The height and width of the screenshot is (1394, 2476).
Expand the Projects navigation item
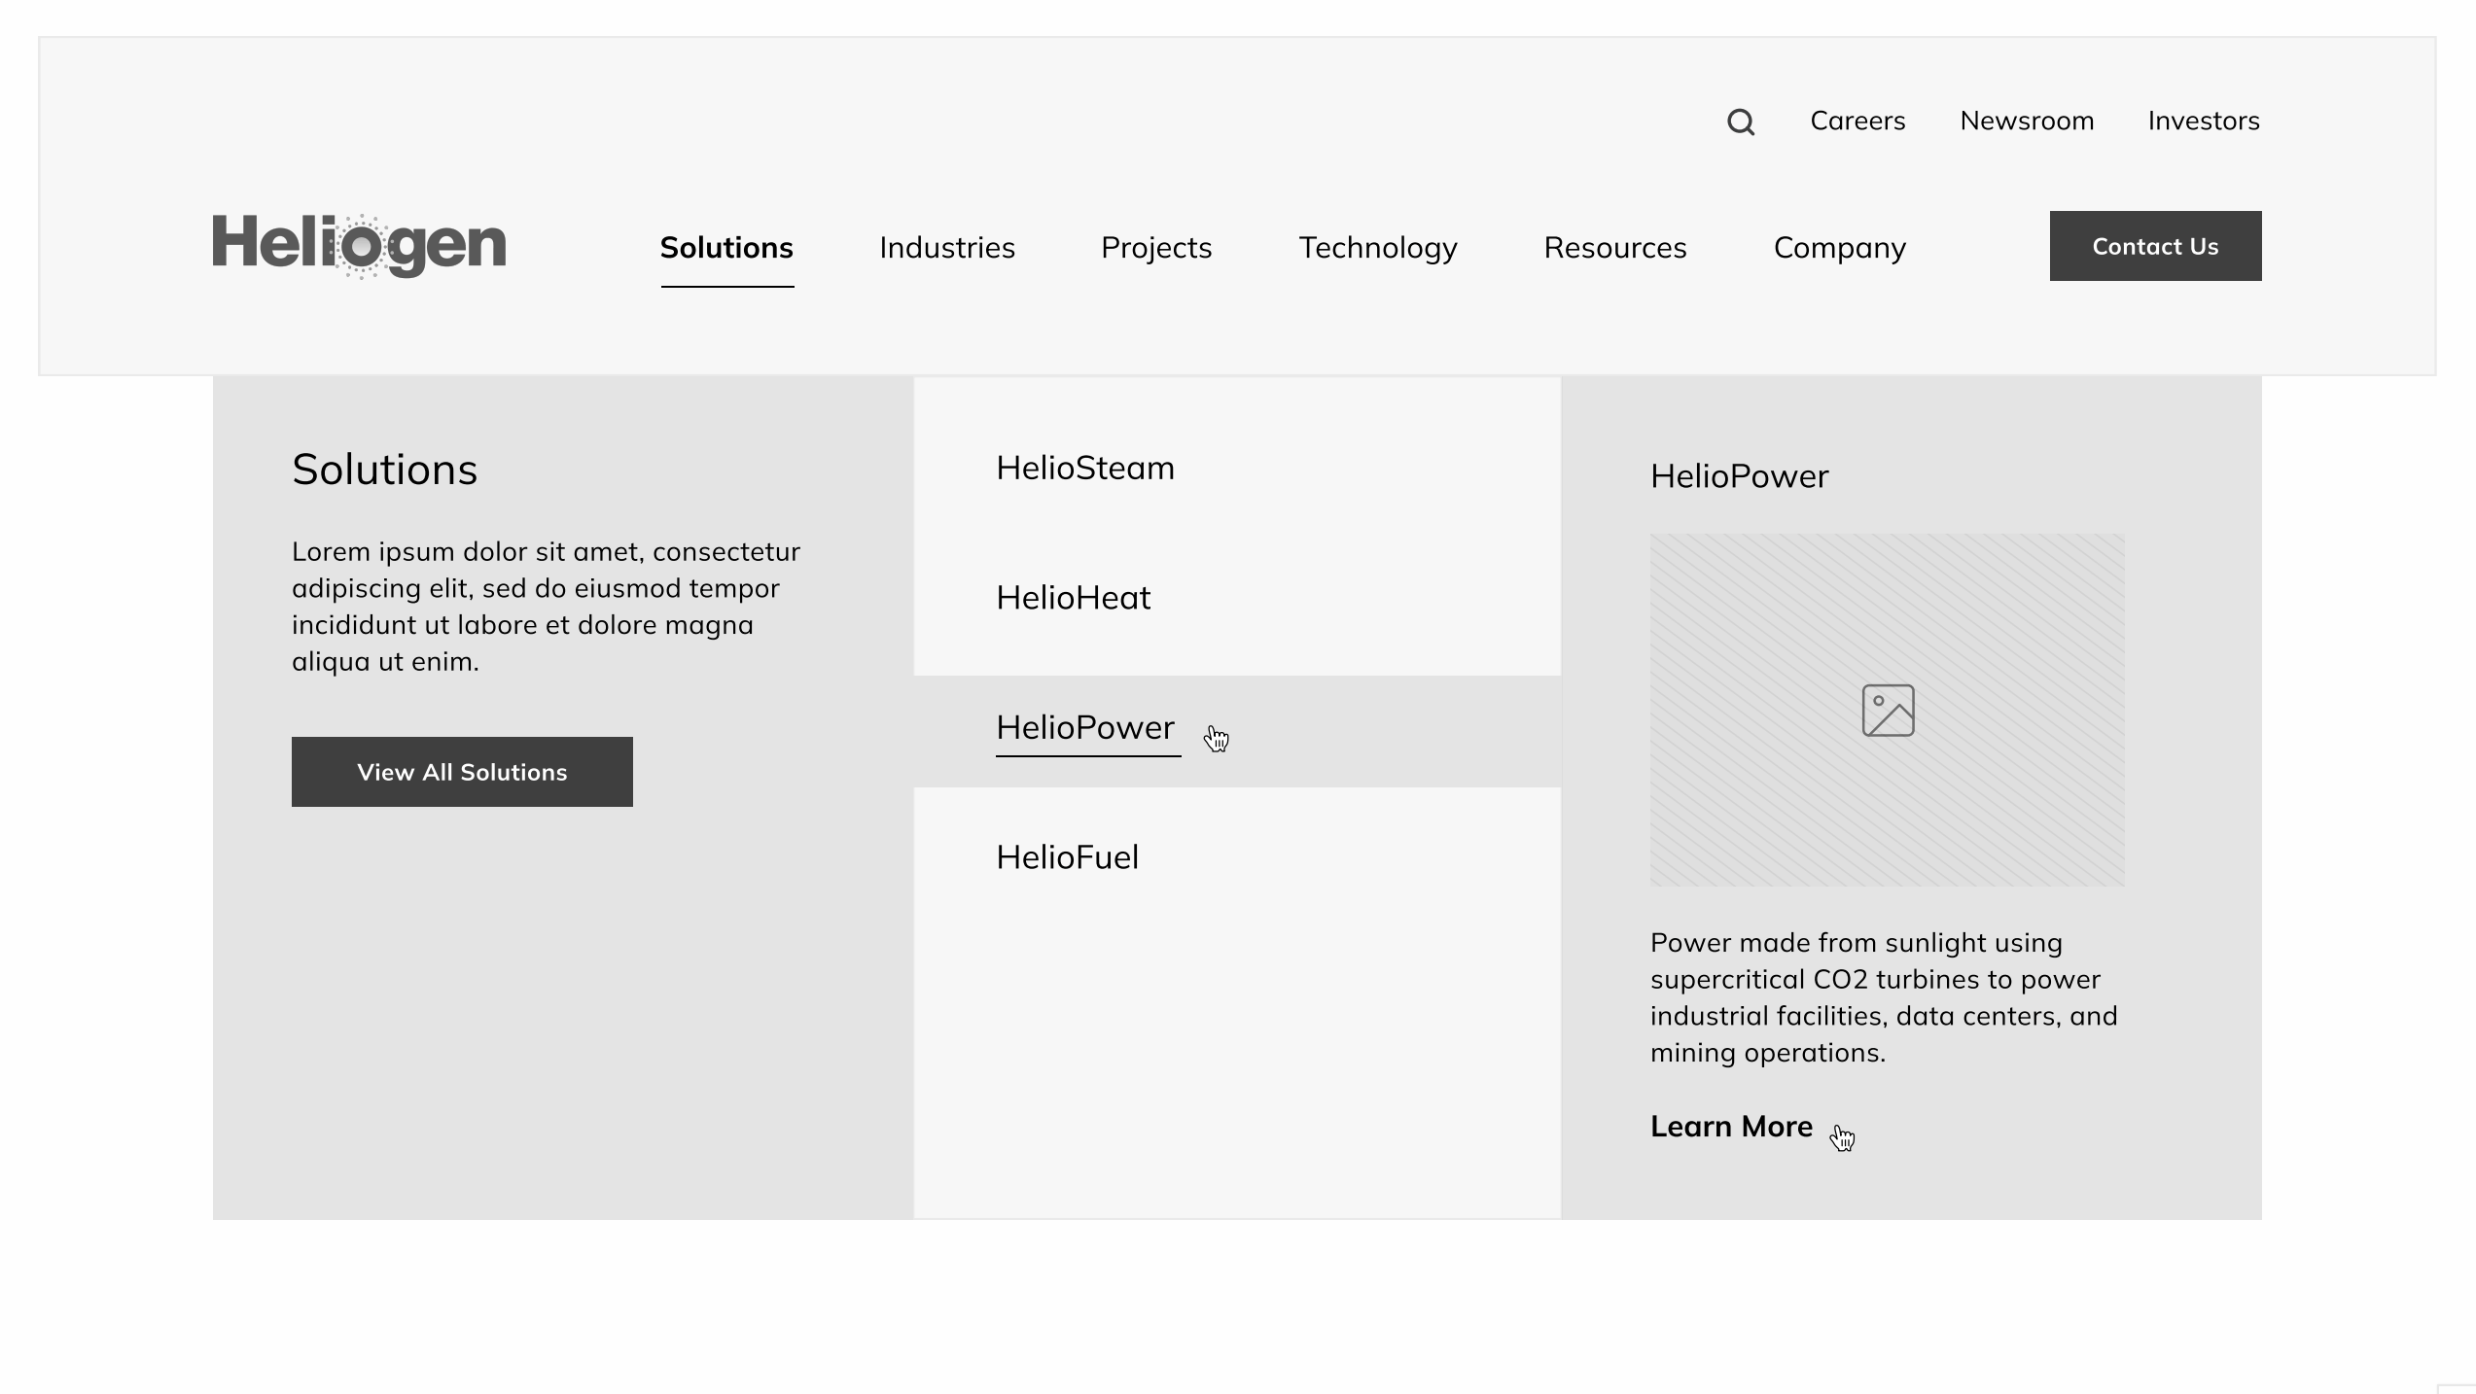tap(1155, 248)
